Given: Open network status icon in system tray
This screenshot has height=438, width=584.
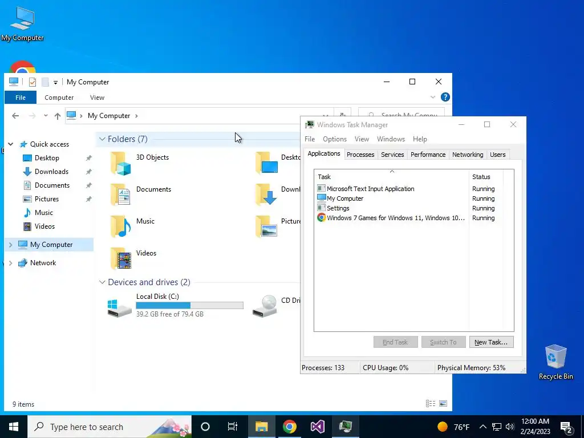Looking at the screenshot, I should 497,427.
